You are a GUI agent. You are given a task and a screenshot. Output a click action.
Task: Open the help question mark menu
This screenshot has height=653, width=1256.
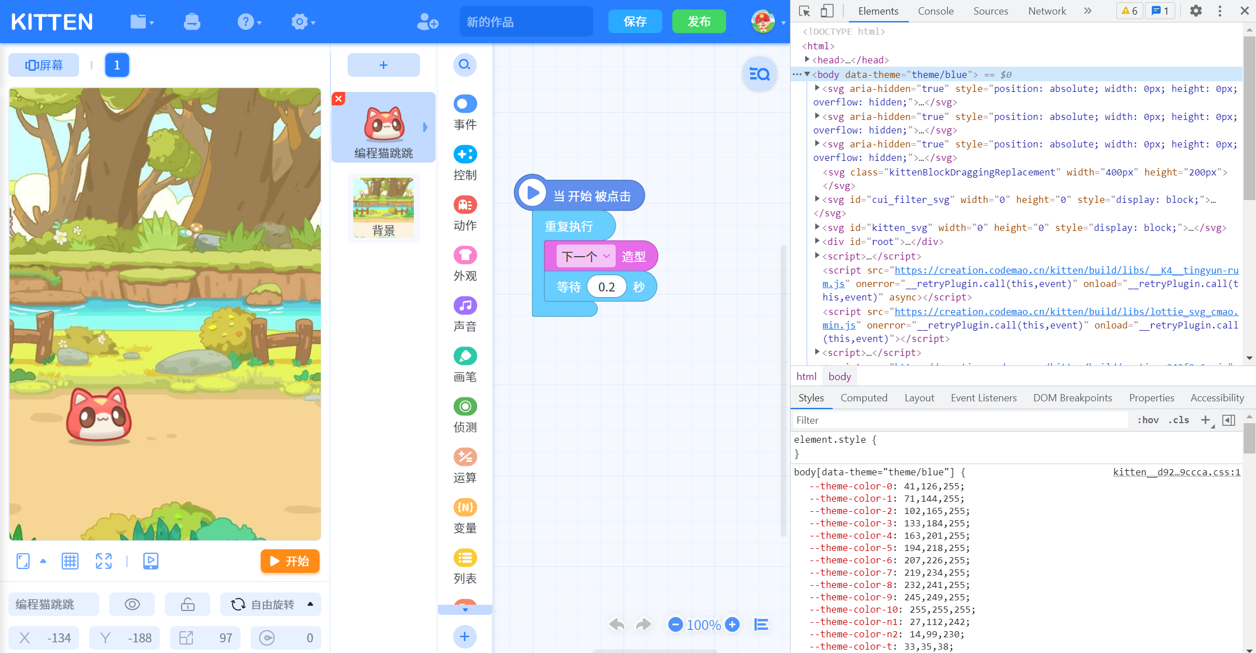click(x=249, y=22)
